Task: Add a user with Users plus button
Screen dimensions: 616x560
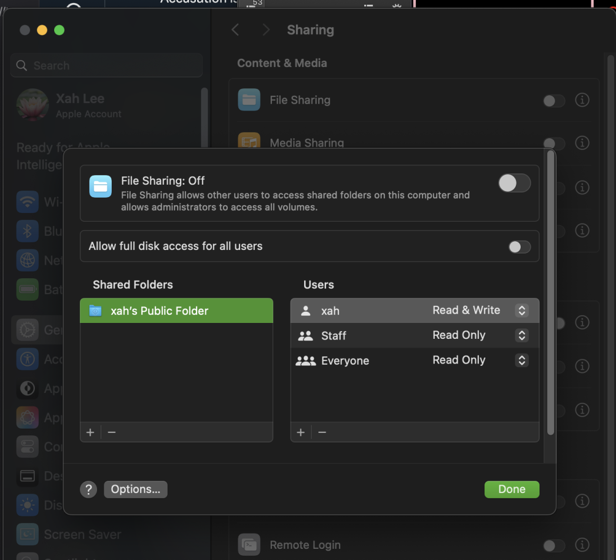Action: (x=301, y=432)
